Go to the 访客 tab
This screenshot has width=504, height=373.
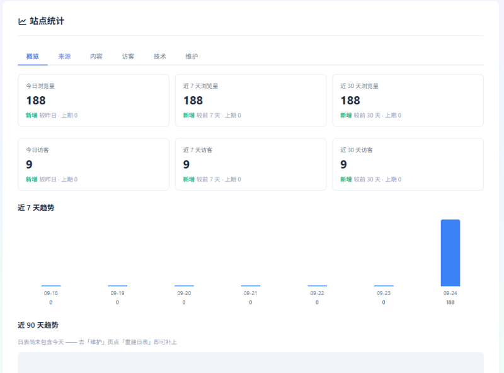tap(128, 57)
